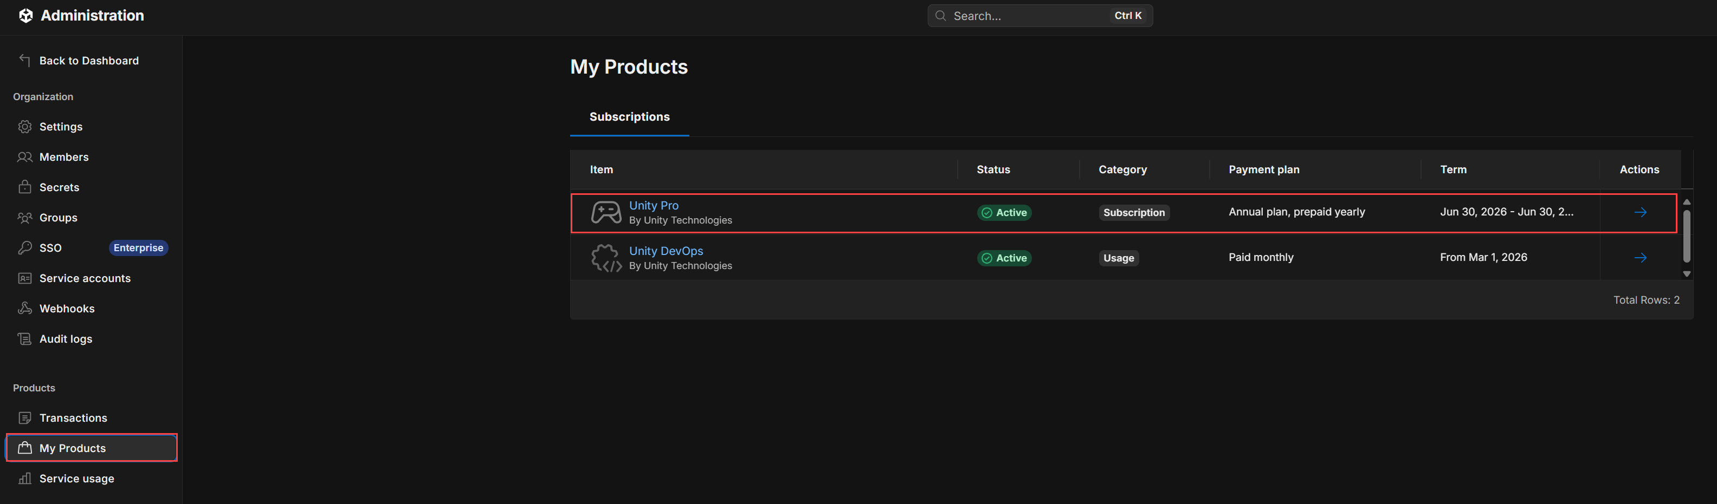Click the Secrets lock icon
The width and height of the screenshot is (1717, 504).
(25, 187)
